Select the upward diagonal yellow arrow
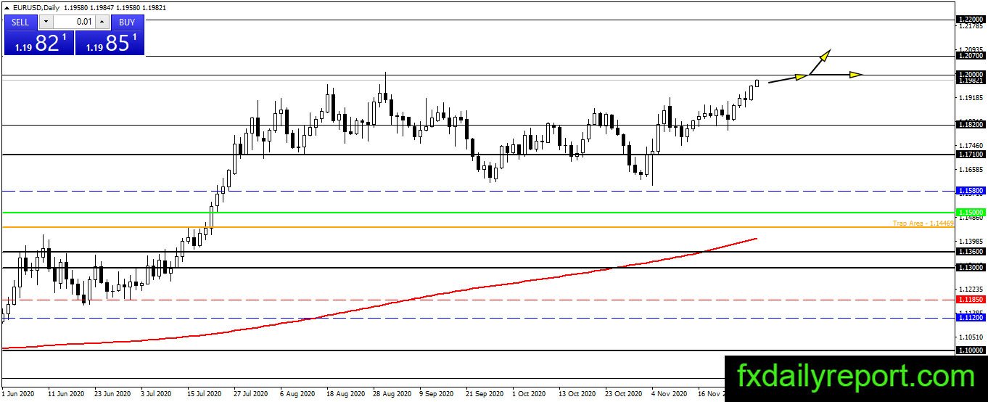 (x=820, y=62)
